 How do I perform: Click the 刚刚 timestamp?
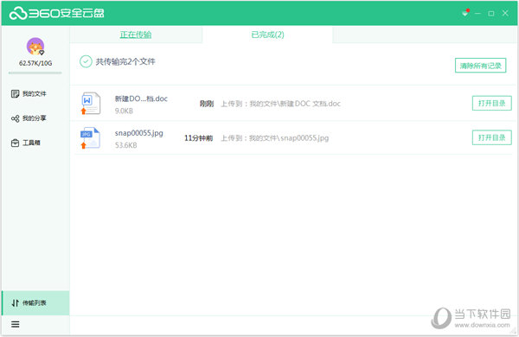[x=207, y=104]
